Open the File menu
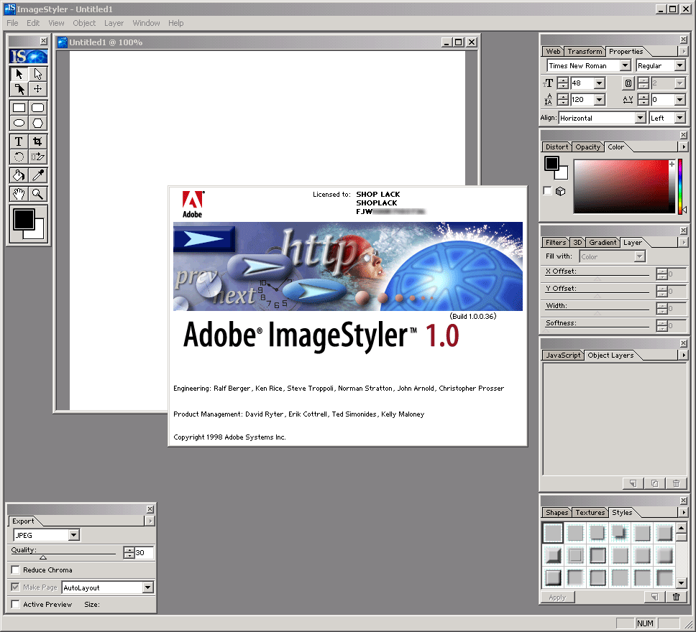This screenshot has width=696, height=632. click(x=12, y=23)
